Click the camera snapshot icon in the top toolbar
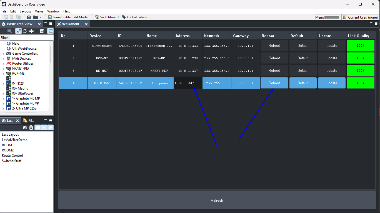 tap(29, 17)
